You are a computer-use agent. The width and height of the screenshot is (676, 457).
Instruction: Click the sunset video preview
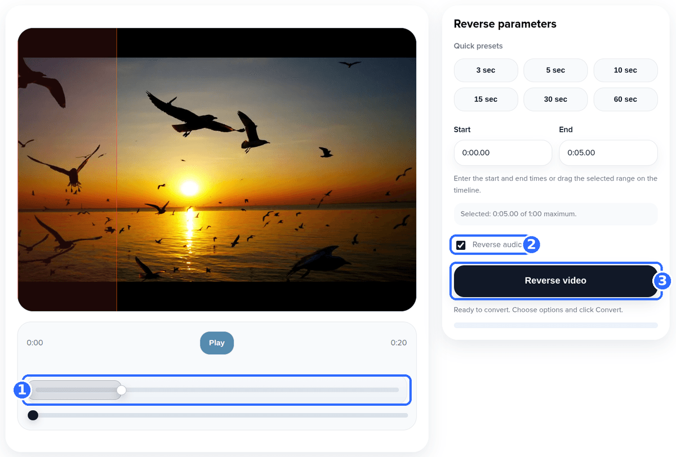coord(217,169)
